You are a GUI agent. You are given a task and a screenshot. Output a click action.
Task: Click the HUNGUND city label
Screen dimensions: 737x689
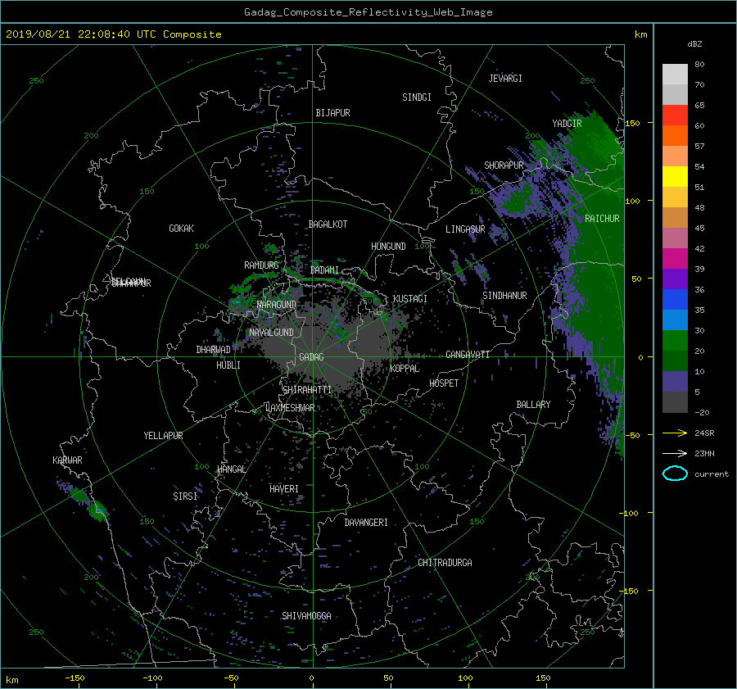coord(388,247)
